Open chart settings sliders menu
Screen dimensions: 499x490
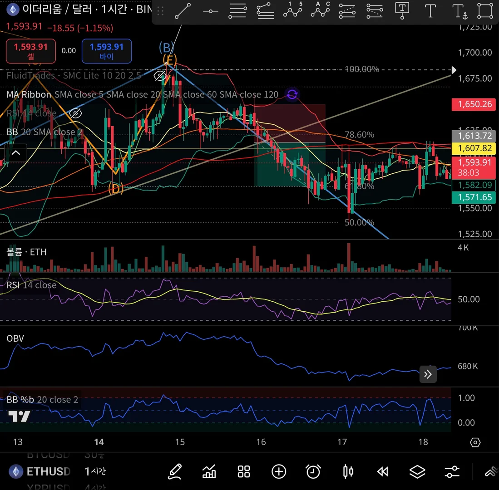(x=452, y=471)
